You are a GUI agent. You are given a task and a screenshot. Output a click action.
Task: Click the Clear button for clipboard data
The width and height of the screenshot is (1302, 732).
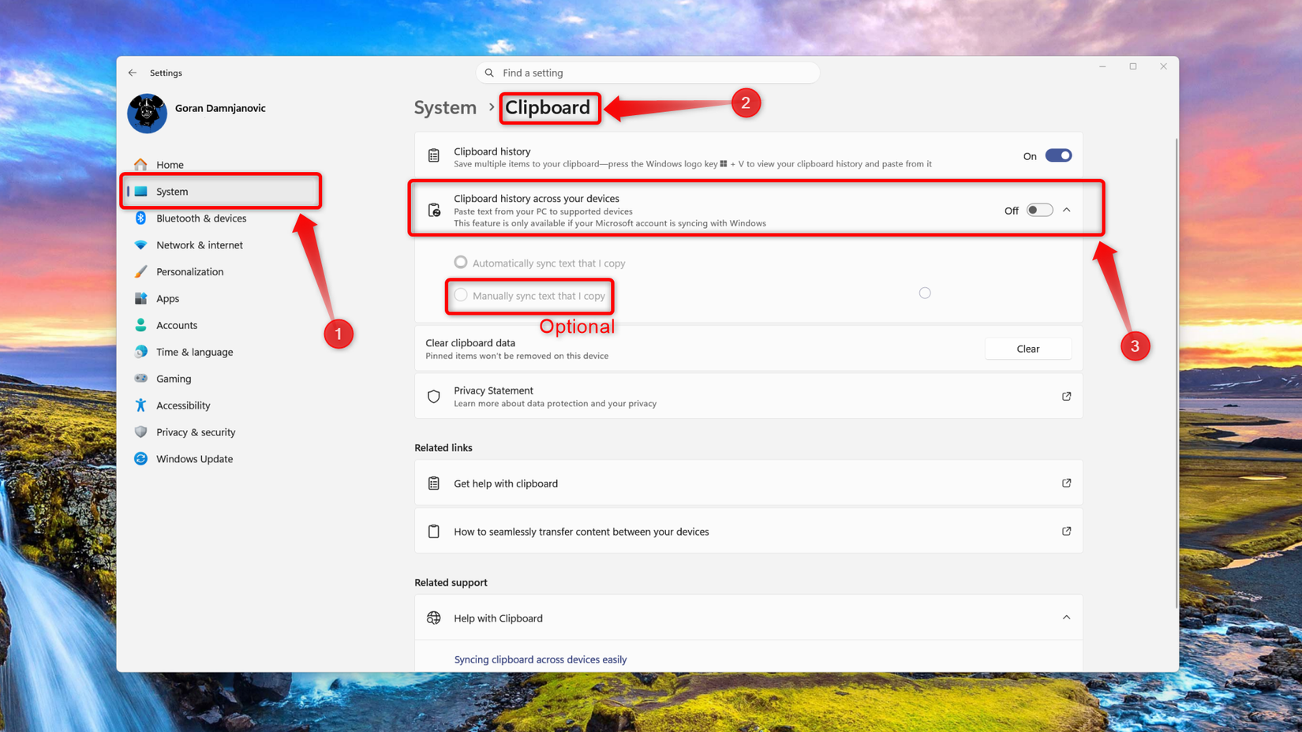pyautogui.click(x=1028, y=348)
